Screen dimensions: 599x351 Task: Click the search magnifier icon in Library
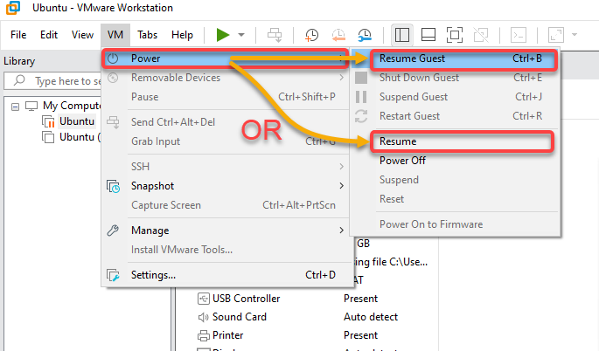click(19, 80)
